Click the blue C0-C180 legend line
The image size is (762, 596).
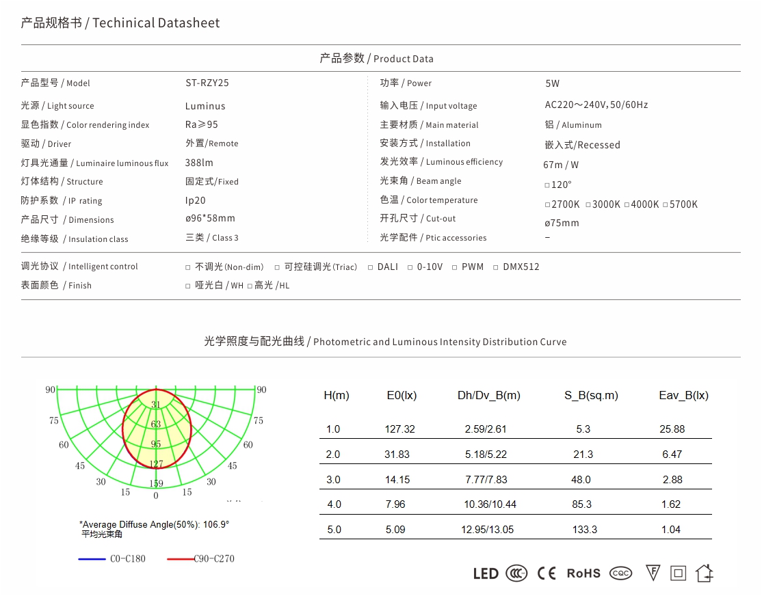coord(92,559)
